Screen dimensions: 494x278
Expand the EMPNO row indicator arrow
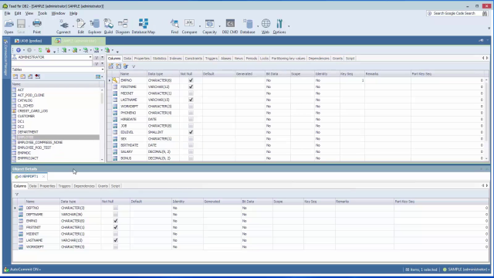point(110,80)
